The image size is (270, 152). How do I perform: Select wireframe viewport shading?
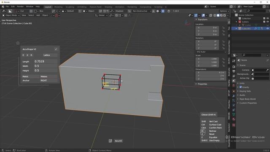click(x=215, y=15)
